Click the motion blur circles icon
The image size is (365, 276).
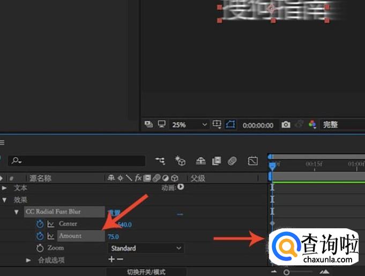(232, 161)
